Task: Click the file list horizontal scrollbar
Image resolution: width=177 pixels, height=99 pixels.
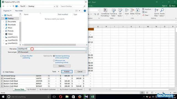Action: pos(50,45)
